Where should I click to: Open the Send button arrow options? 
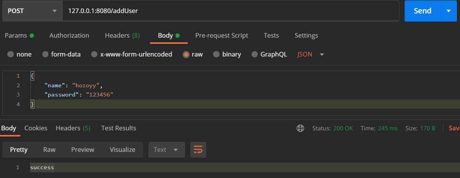pos(448,11)
